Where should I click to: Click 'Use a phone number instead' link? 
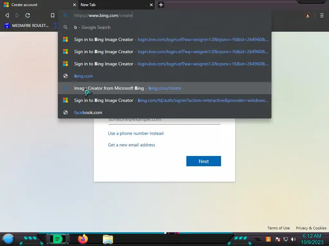pos(136,134)
